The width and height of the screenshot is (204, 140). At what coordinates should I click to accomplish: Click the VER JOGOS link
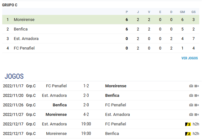(x=189, y=58)
